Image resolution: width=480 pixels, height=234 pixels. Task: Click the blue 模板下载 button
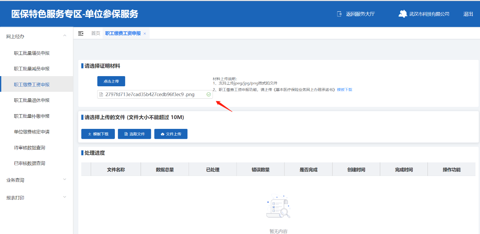(98, 134)
